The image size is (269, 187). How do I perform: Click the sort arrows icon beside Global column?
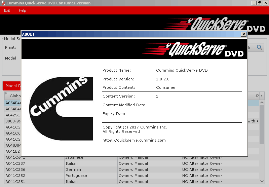tap(6, 93)
